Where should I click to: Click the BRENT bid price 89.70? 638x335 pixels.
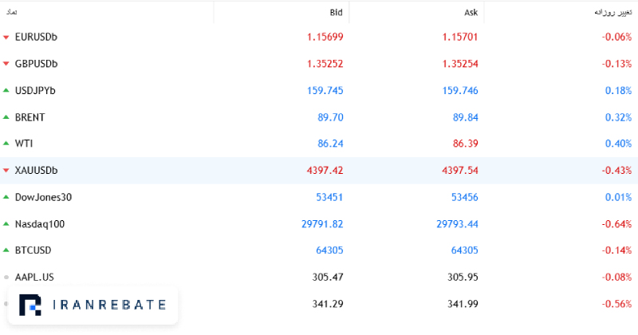click(x=330, y=117)
